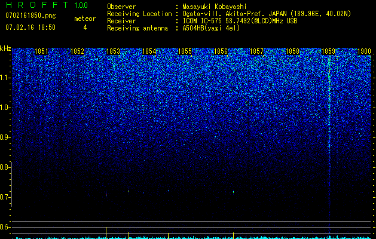
Task: Click the 1.0 kHz axis label
Action: tap(5, 108)
